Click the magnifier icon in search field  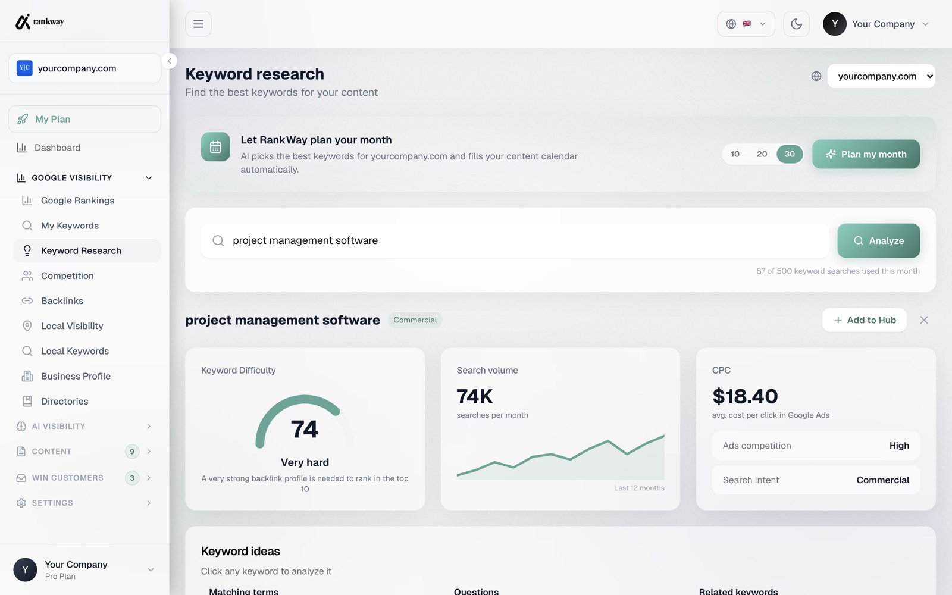tap(218, 240)
